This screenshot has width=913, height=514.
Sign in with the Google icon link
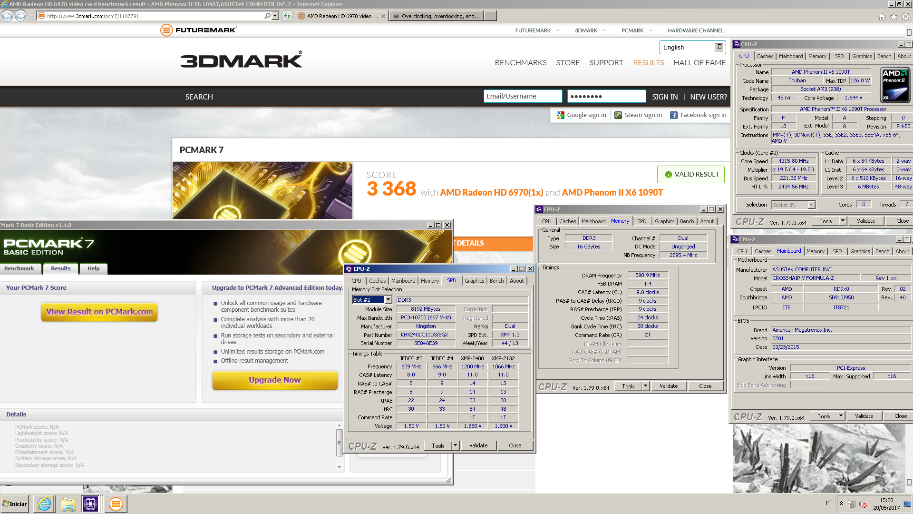pyautogui.click(x=581, y=115)
